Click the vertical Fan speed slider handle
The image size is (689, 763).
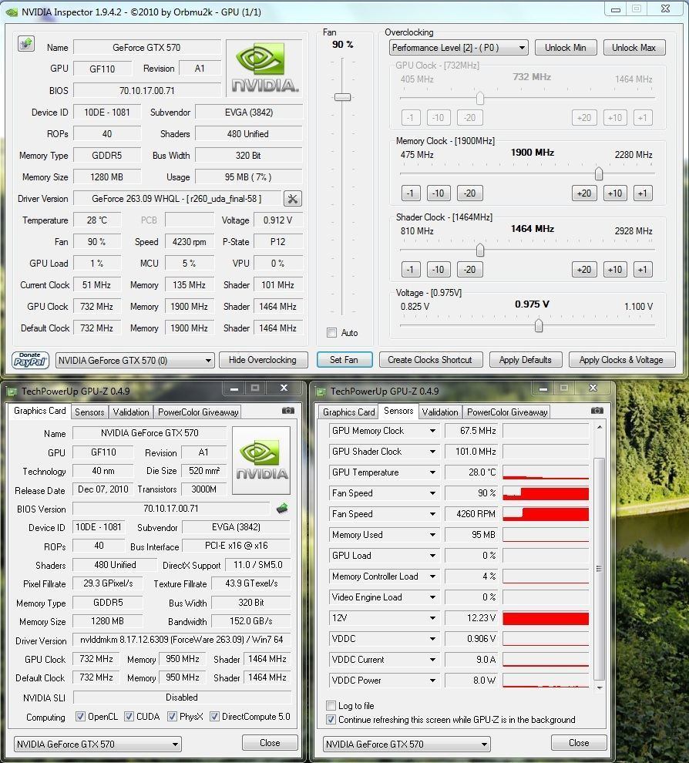click(x=342, y=97)
